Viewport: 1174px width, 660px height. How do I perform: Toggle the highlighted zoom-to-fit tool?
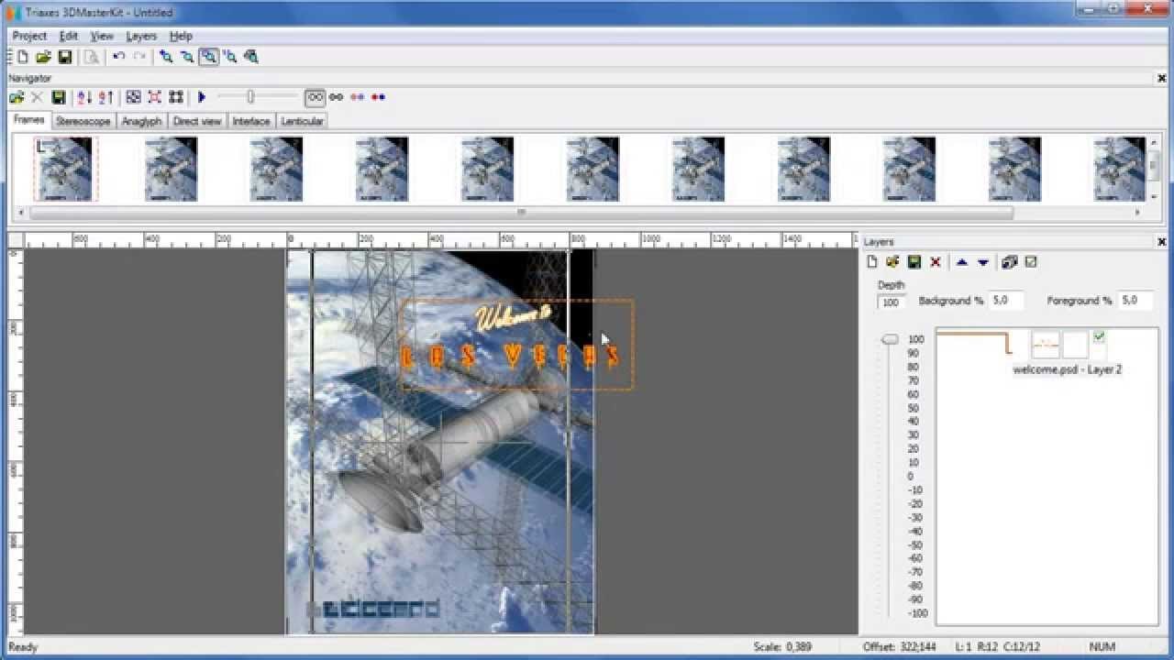pyautogui.click(x=209, y=57)
